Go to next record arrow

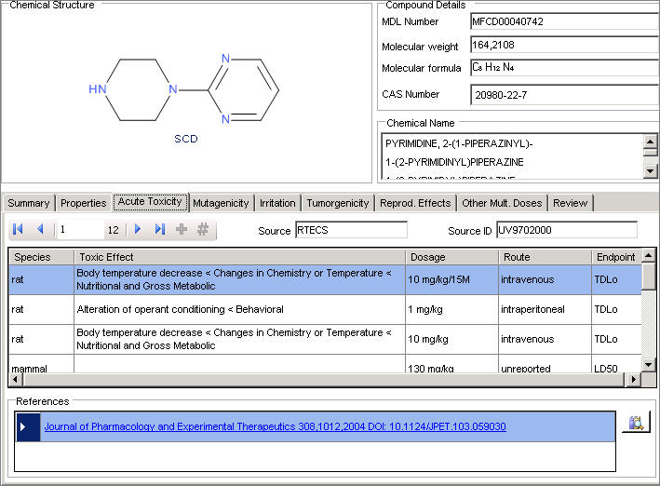click(138, 230)
